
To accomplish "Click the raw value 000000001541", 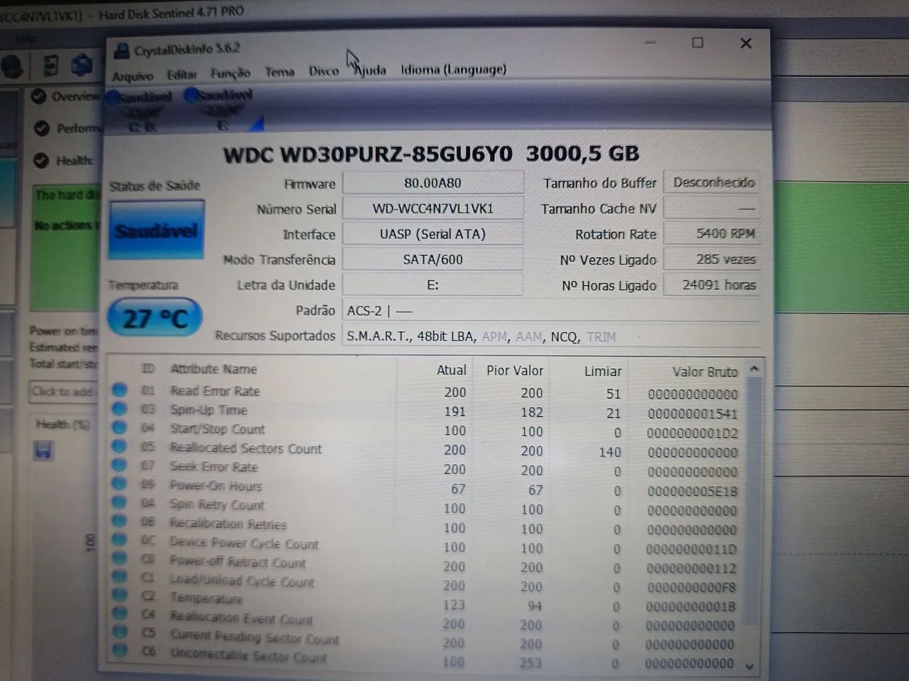I will coord(692,414).
